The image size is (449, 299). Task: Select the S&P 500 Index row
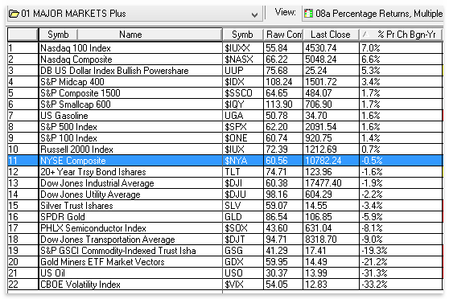click(x=225, y=127)
